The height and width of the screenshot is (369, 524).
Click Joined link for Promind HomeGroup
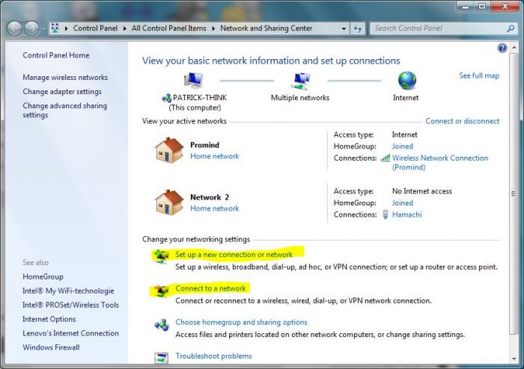point(403,146)
